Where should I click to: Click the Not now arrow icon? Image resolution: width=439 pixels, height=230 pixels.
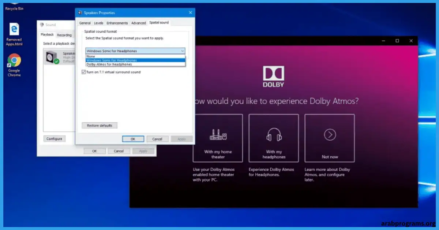tap(330, 135)
